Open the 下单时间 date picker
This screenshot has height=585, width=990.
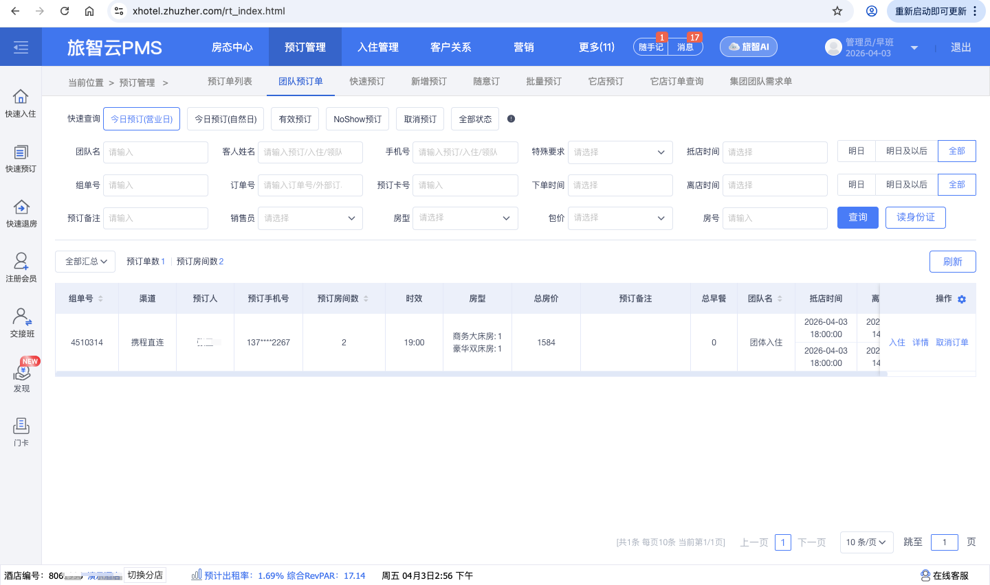pyautogui.click(x=620, y=185)
